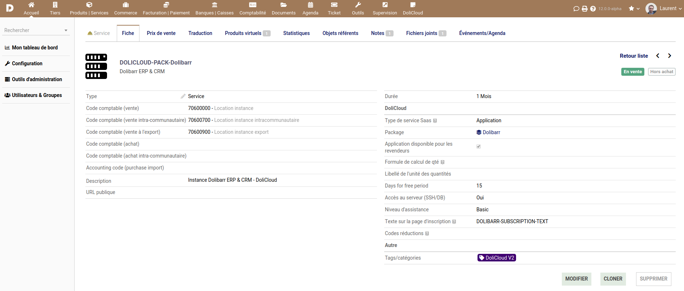
Task: Toggle the Hors achat status badge
Action: pyautogui.click(x=662, y=72)
